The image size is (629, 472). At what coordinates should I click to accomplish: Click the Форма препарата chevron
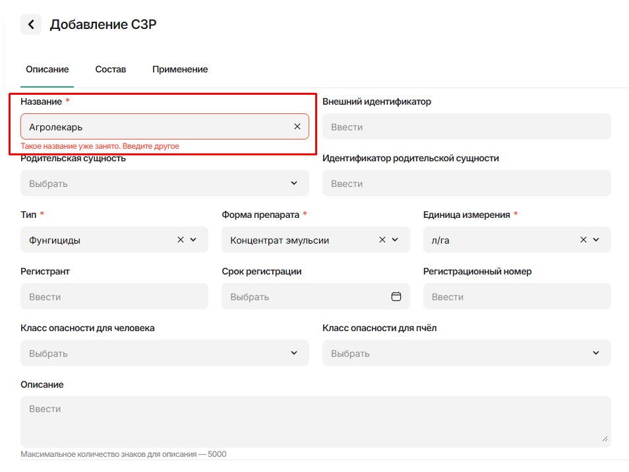tap(395, 240)
